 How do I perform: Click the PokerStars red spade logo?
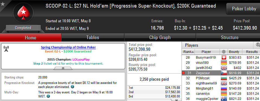[23, 13]
